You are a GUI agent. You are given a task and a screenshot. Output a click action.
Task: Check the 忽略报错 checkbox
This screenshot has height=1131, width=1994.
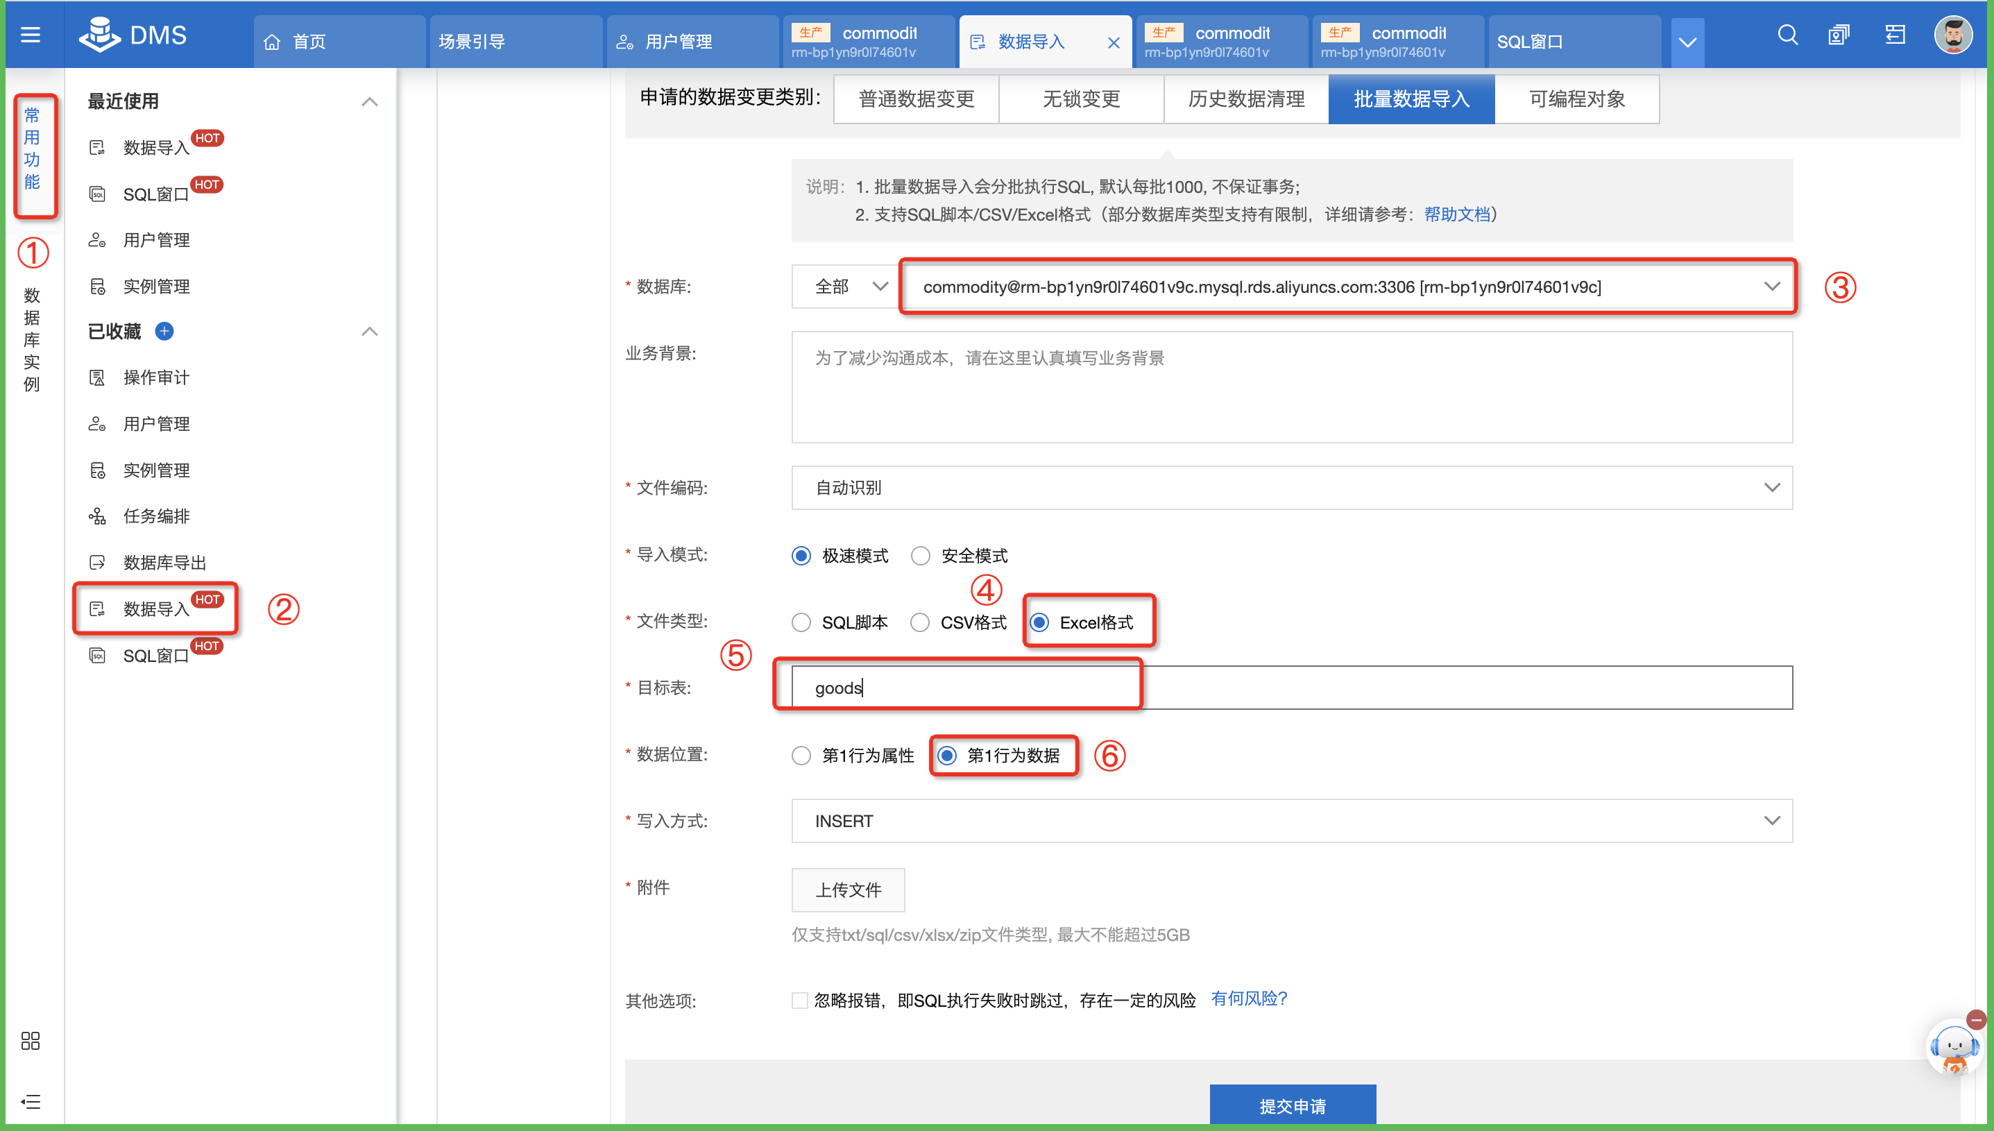800,1001
